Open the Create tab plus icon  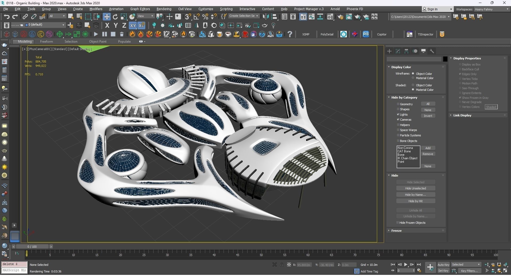click(x=389, y=51)
